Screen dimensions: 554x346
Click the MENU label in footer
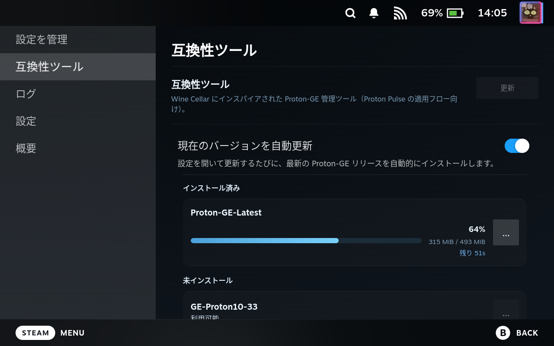(x=73, y=333)
